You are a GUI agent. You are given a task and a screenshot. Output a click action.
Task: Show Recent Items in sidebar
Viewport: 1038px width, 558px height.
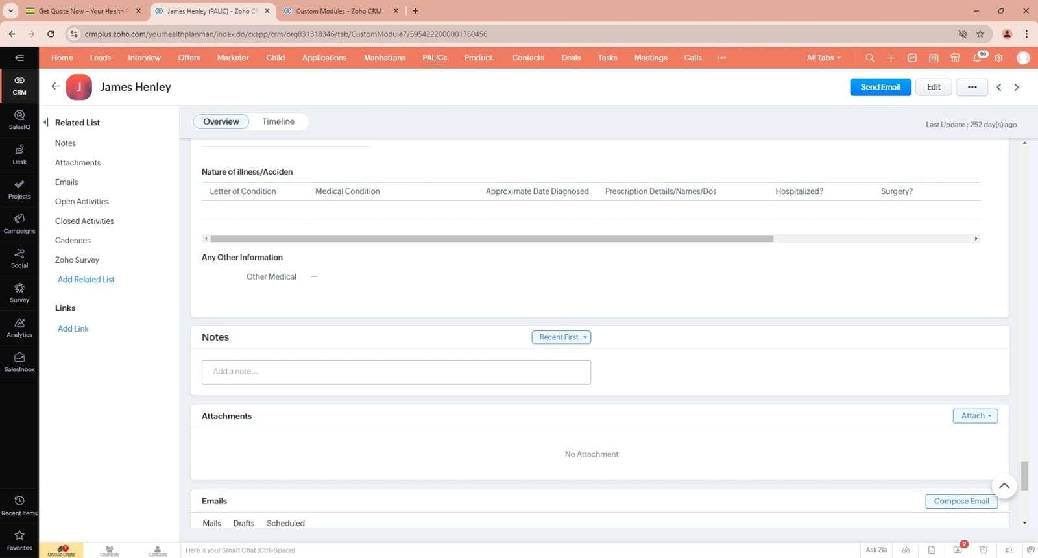click(19, 506)
